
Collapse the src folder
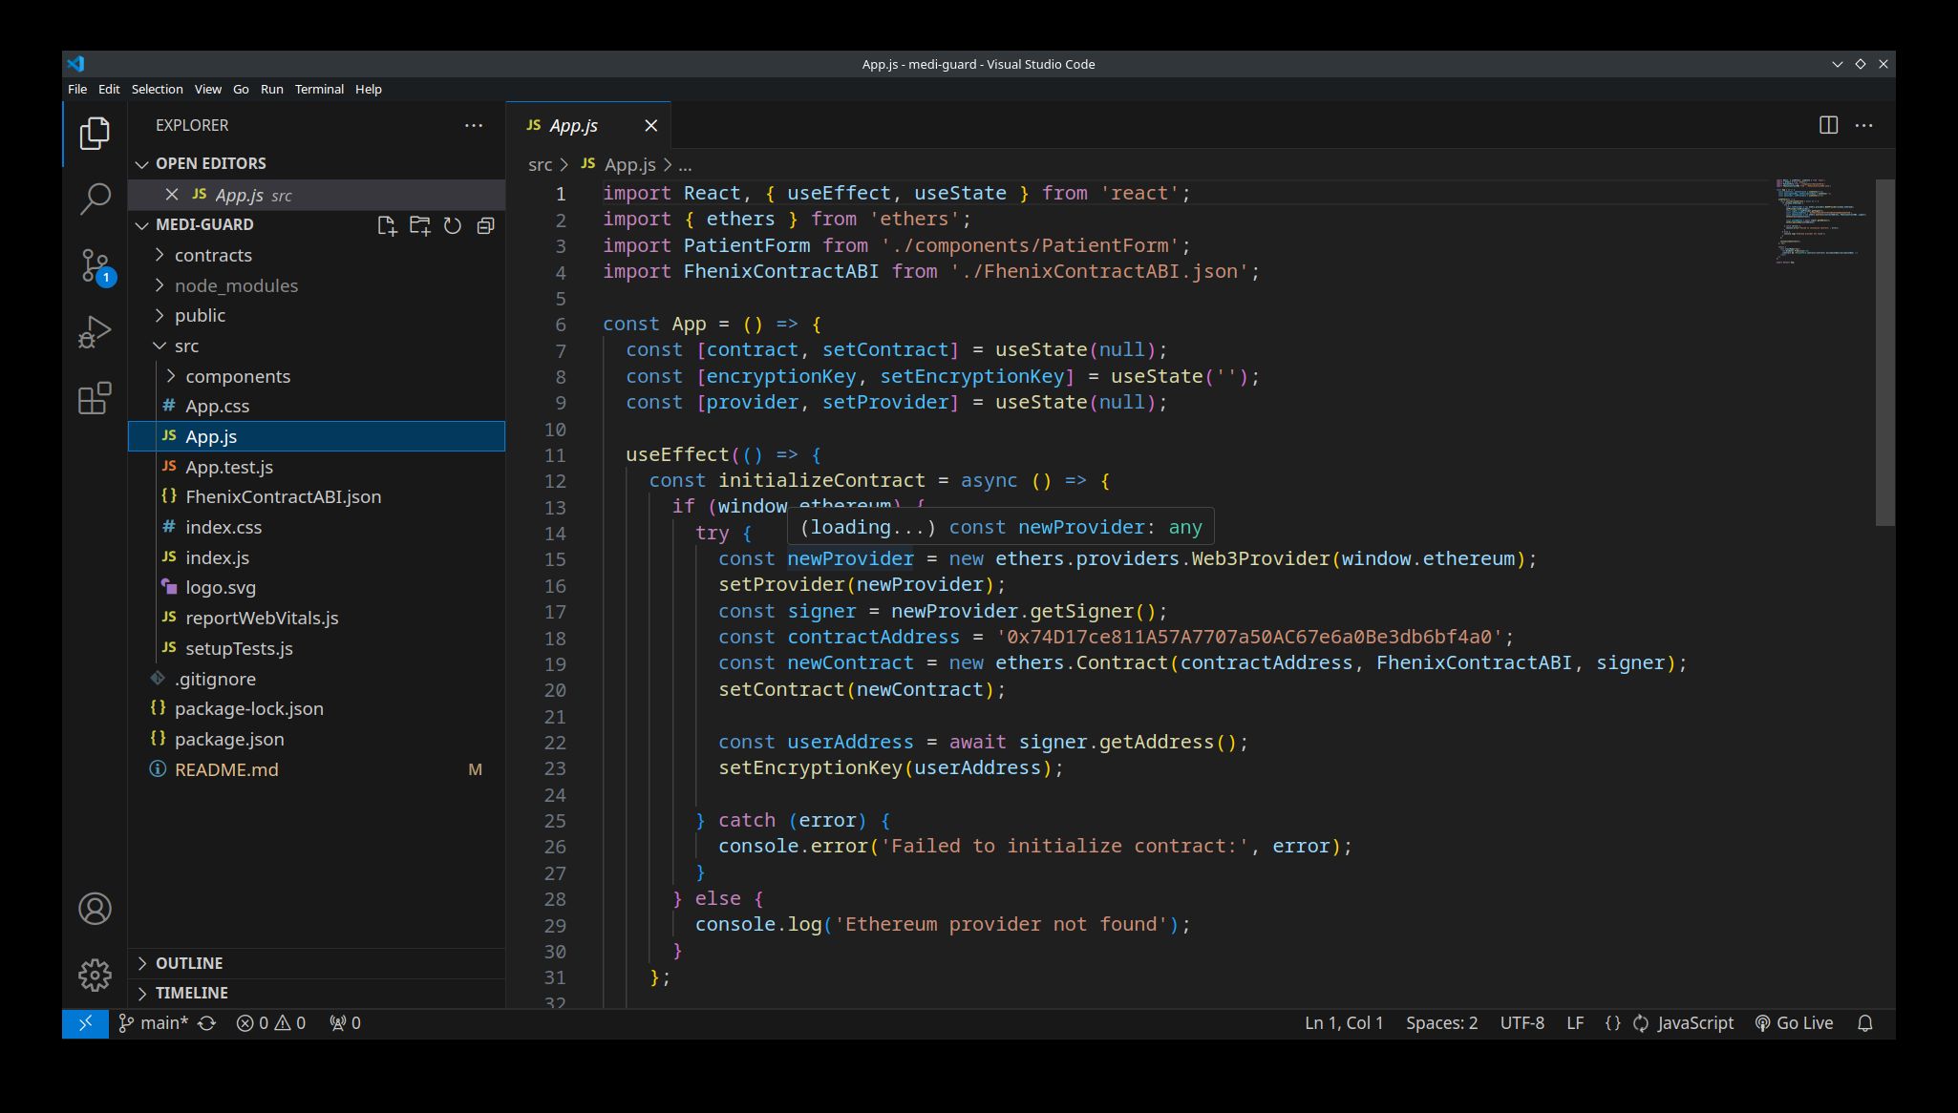[316, 346]
